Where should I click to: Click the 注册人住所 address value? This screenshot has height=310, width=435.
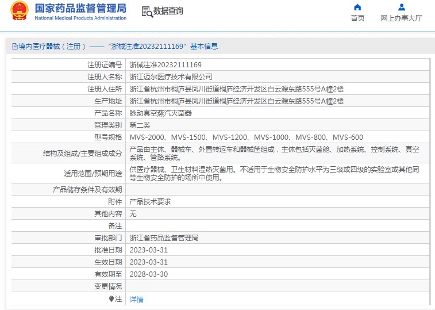click(237, 89)
